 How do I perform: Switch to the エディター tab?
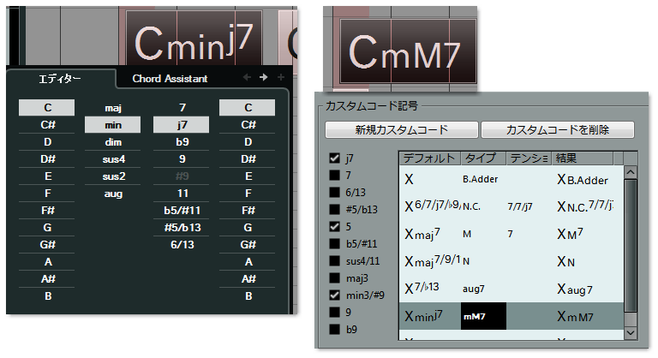pos(60,79)
